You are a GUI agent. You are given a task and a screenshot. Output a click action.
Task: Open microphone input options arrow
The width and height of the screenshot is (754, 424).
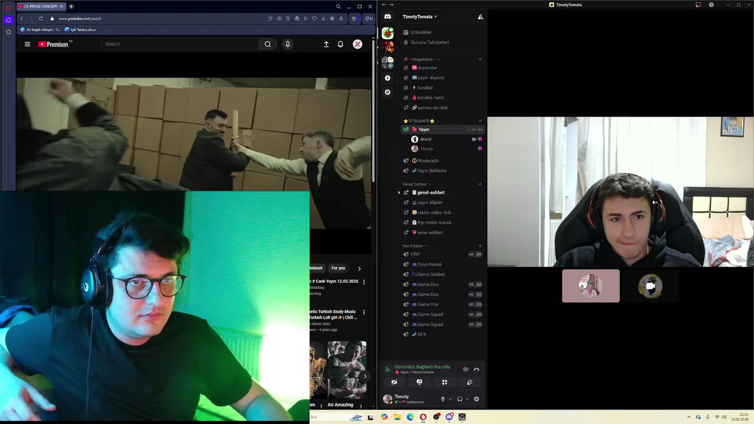tap(450, 399)
